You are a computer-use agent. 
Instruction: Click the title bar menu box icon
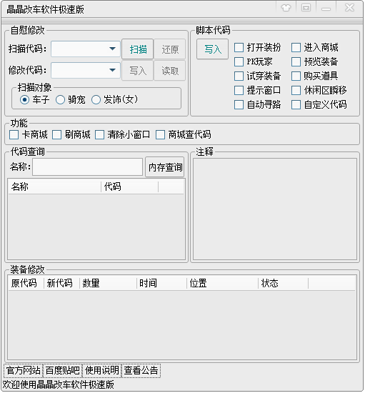306,8
